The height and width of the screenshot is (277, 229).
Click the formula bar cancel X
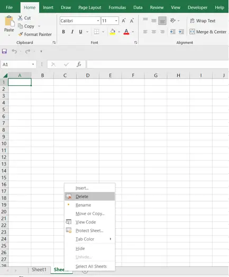pos(53,65)
